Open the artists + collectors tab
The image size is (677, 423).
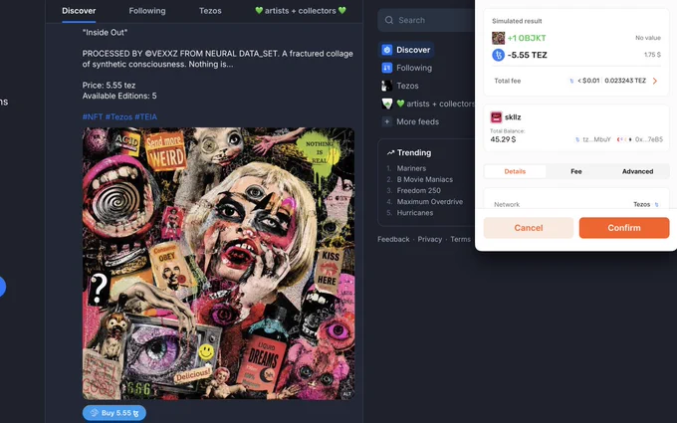coord(301,11)
